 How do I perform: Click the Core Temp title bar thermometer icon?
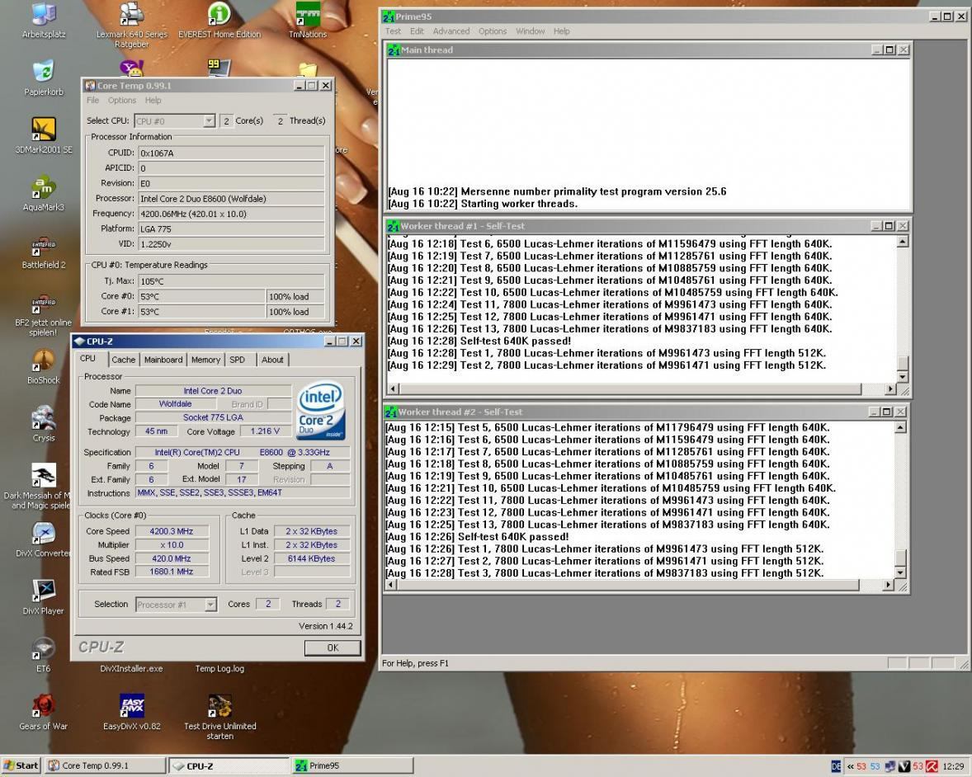tap(90, 86)
